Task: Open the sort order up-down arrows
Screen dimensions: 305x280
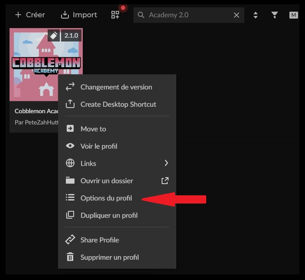Action: [256, 15]
